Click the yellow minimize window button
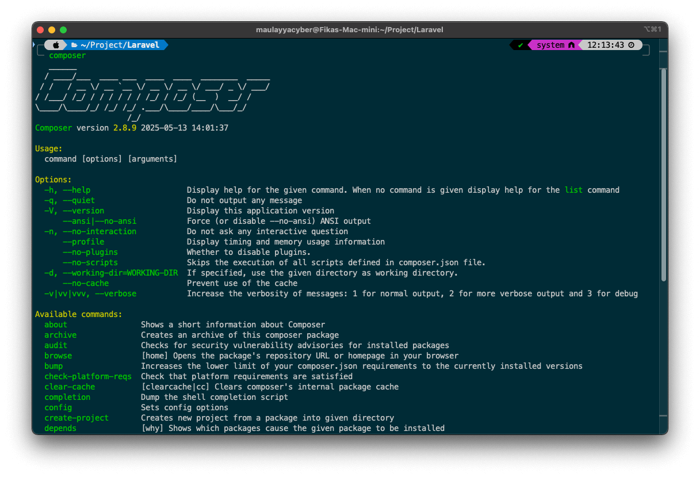This screenshot has height=477, width=700. [52, 30]
